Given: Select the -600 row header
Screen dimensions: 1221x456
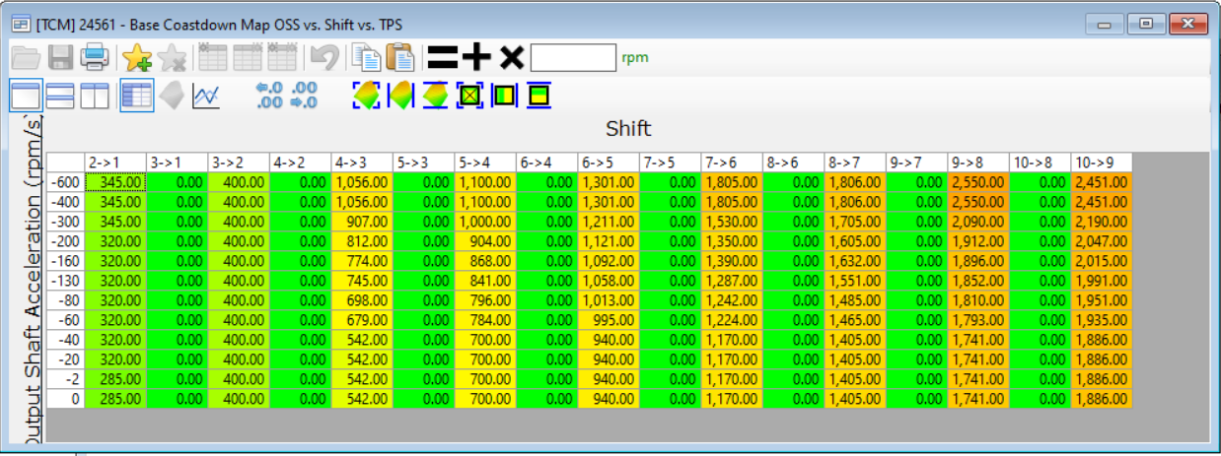Looking at the screenshot, I should [66, 181].
